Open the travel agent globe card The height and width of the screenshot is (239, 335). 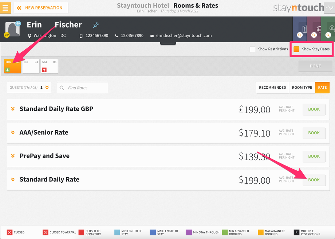pyautogui.click(x=314, y=29)
